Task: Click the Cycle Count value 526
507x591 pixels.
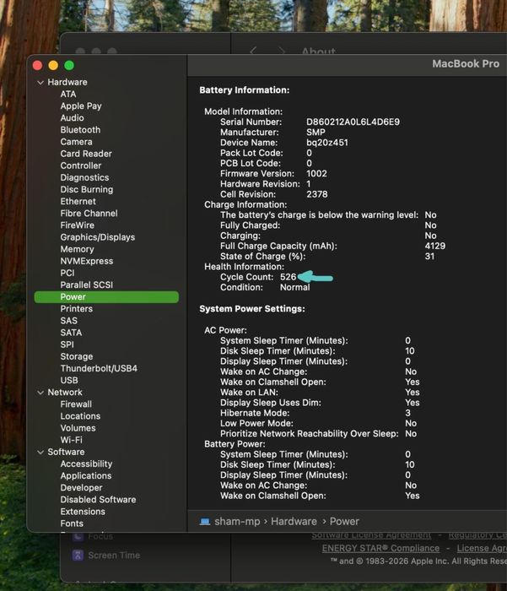Action: click(x=288, y=277)
